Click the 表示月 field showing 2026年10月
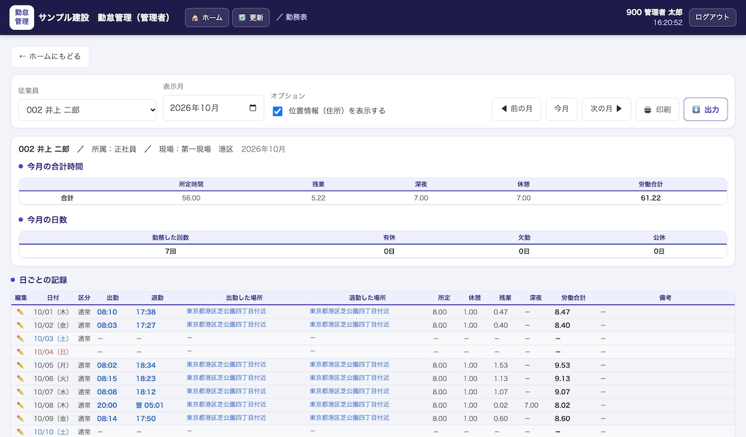Image resolution: width=746 pixels, height=437 pixels. [x=213, y=108]
